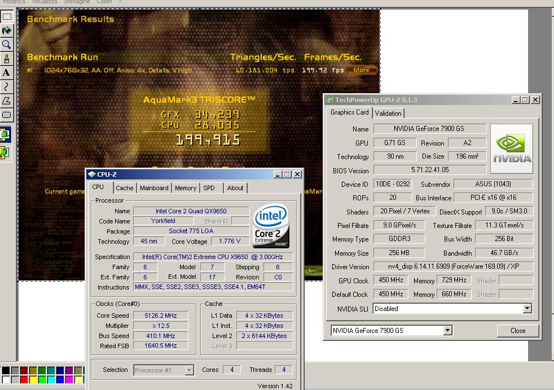Click the Close button in GPU-Z
The image size is (554, 390).
517,331
